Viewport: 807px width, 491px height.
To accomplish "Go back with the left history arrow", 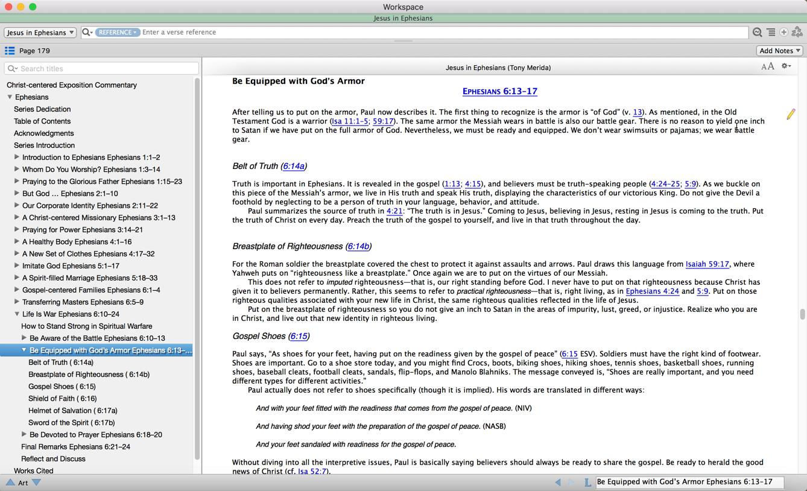I will tap(558, 483).
